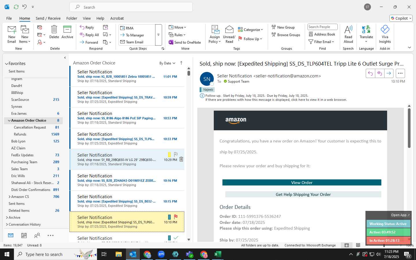Open the Categorize dropdown
Viewport: 416px width, 260px height.
point(250,29)
